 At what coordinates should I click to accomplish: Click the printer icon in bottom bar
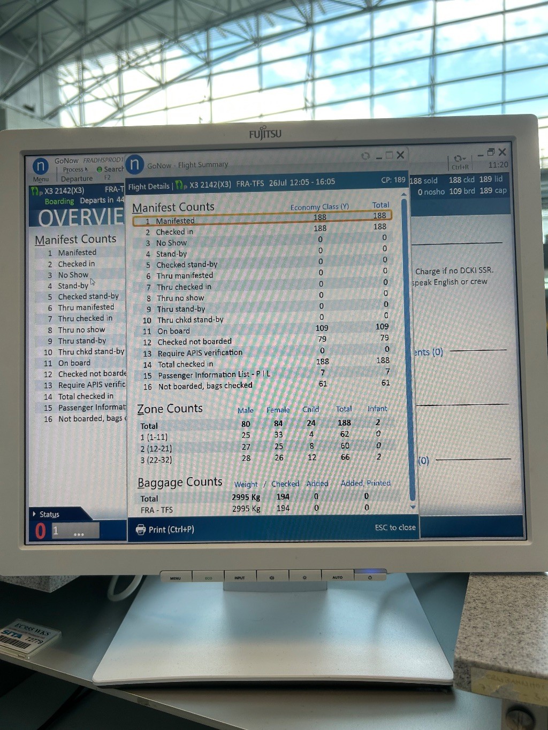(x=141, y=529)
